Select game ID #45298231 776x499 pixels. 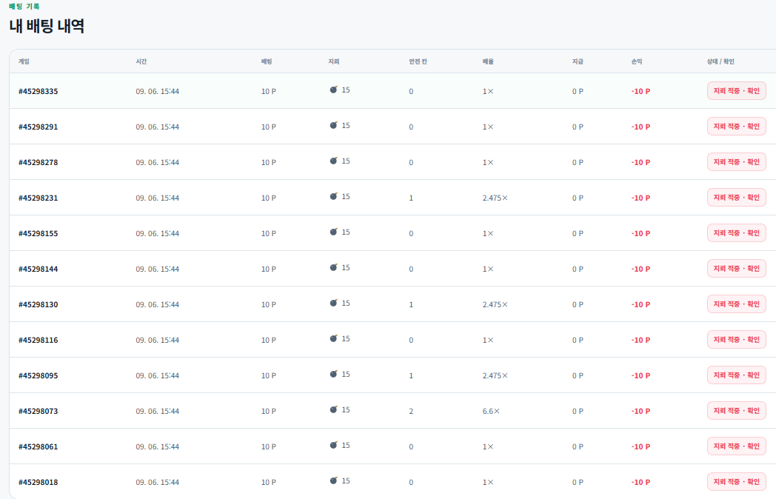(x=38, y=198)
